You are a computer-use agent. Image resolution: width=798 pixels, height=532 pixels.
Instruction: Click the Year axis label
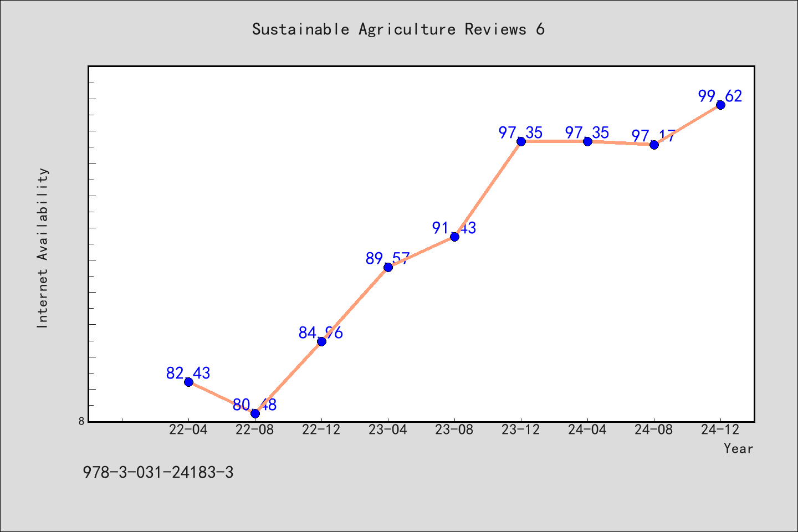[x=739, y=448]
